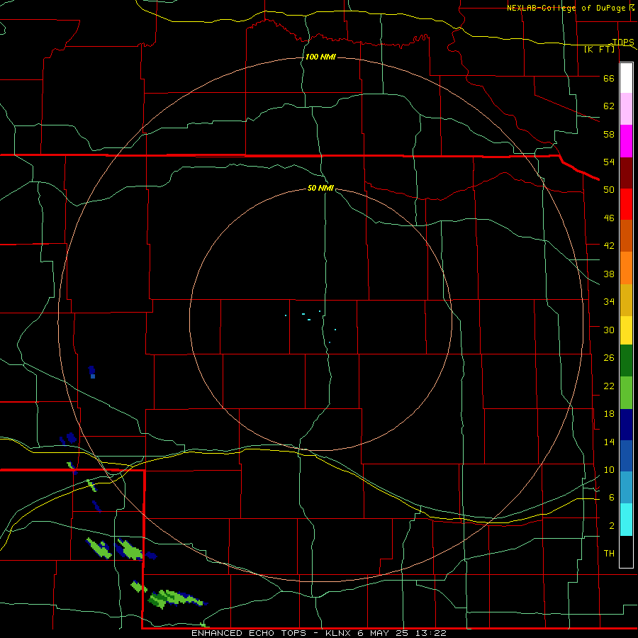This screenshot has height=638, width=638.
Task: Select the 30 scale value
Action: (x=609, y=330)
